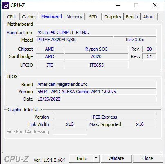Switch to the CPU tab
165x164 pixels.
[11, 17]
